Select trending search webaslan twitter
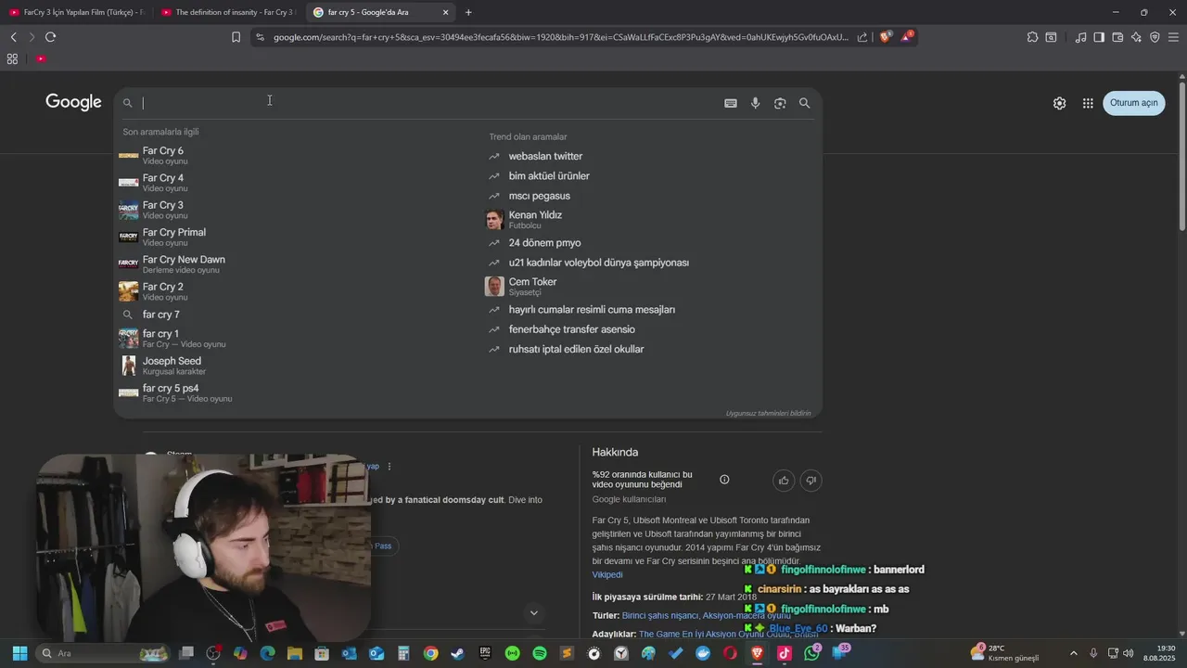The width and height of the screenshot is (1187, 668). tap(545, 156)
